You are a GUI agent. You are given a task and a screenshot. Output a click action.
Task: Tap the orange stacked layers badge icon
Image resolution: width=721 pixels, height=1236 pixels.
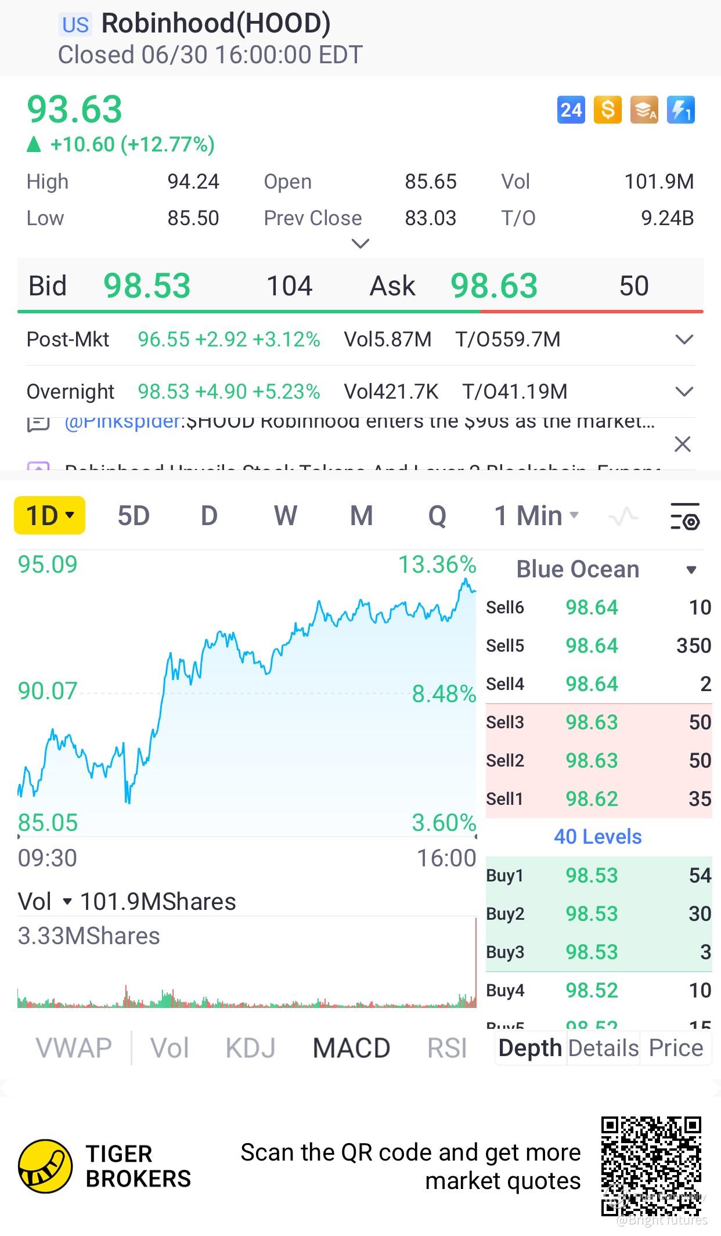[x=644, y=110]
